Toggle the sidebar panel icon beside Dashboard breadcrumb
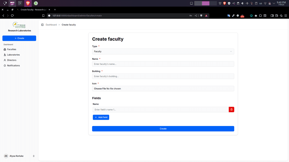The width and height of the screenshot is (289, 162). (x=42, y=25)
